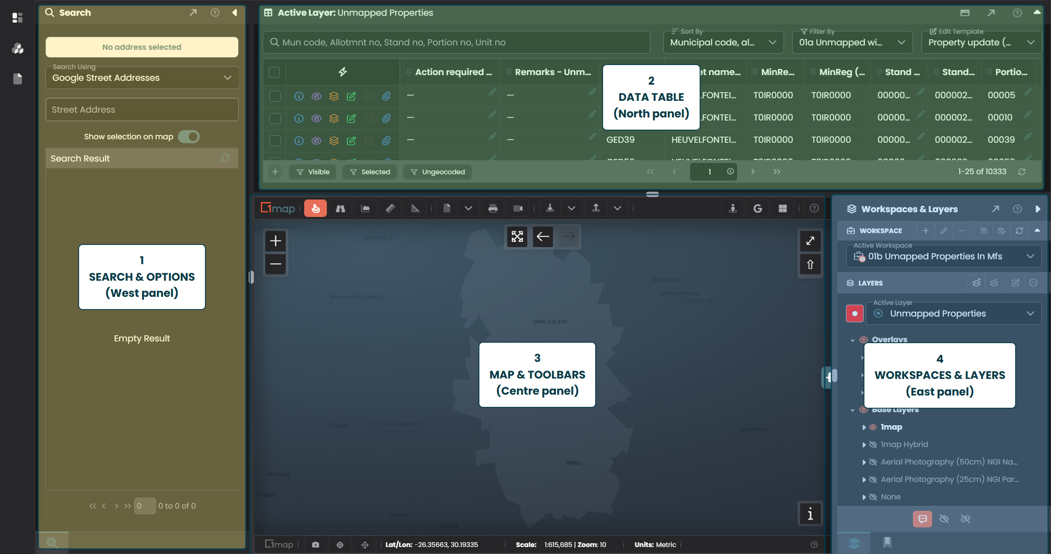Expand the Aerial Photography (25cm) layer item
This screenshot has width=1051, height=554.
click(x=864, y=480)
